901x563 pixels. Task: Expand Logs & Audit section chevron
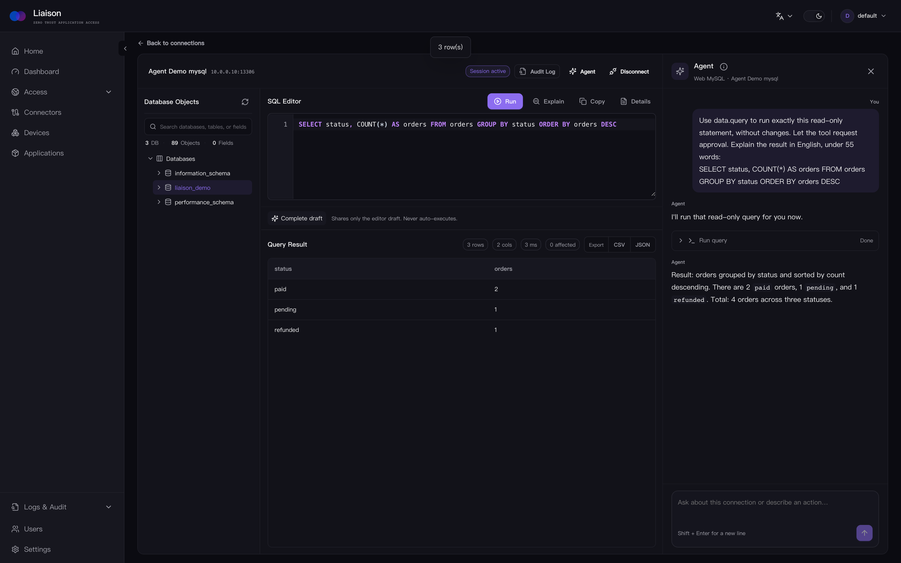coord(109,507)
